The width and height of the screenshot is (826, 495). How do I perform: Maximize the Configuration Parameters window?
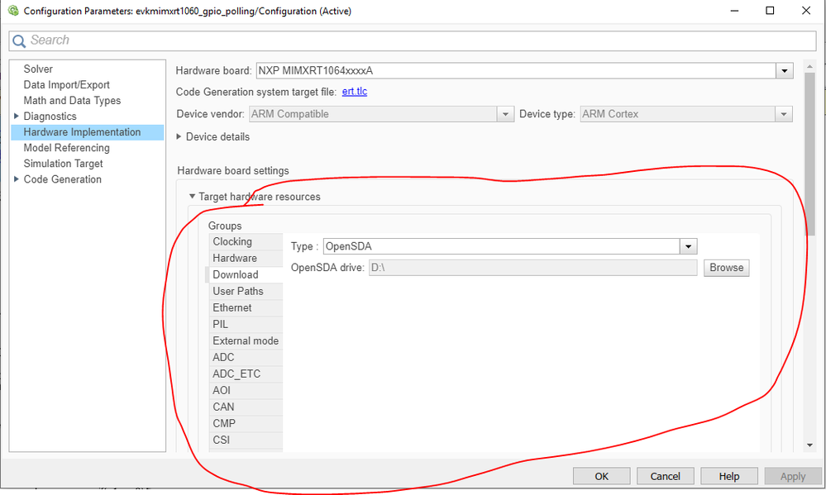point(770,11)
